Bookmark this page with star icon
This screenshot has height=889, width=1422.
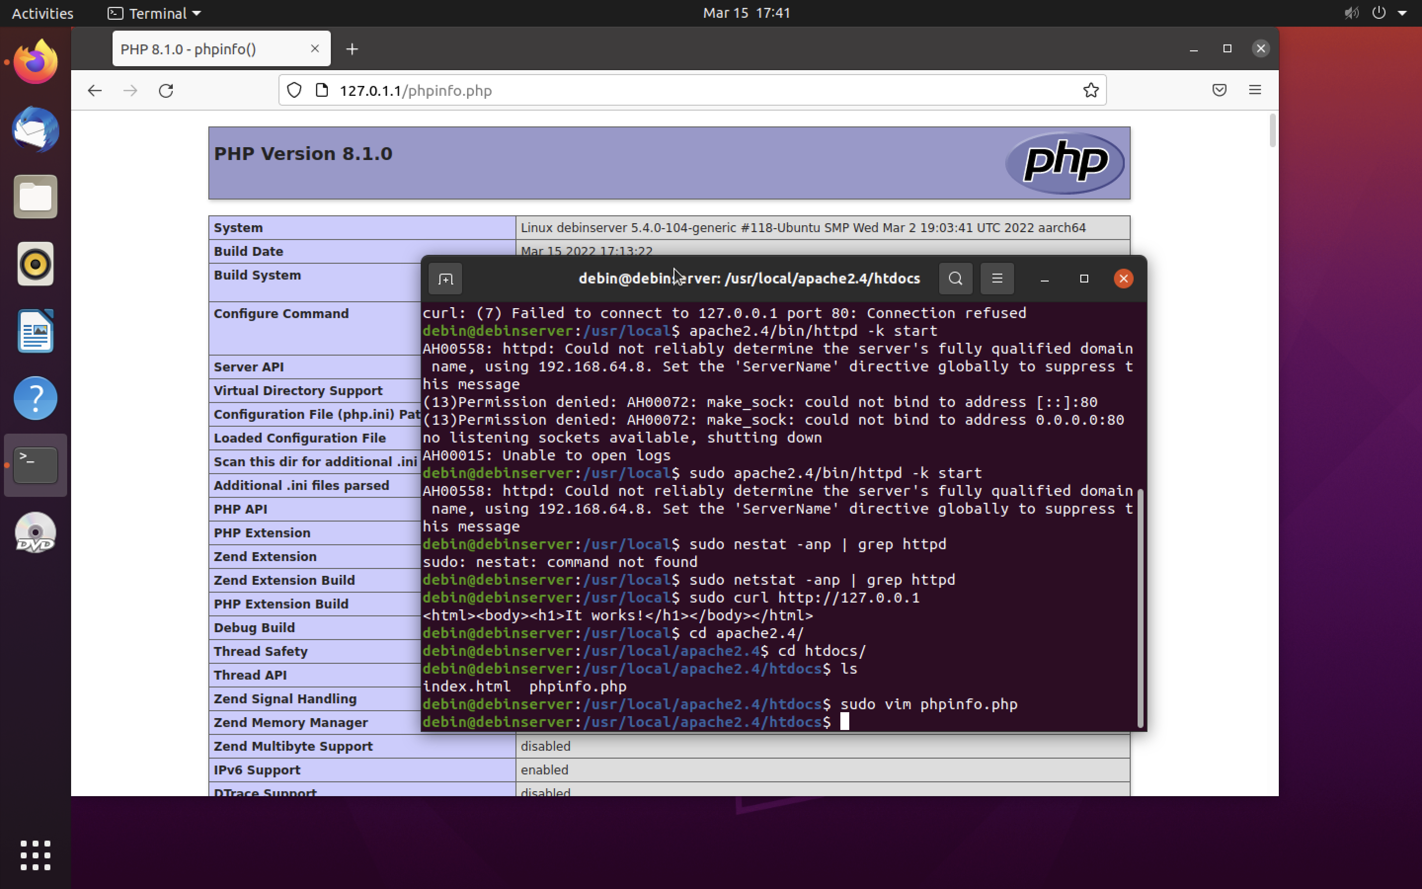[x=1091, y=90]
